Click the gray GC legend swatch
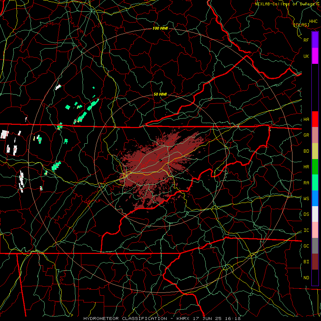Screen dimensions: 321x321 click(x=315, y=246)
